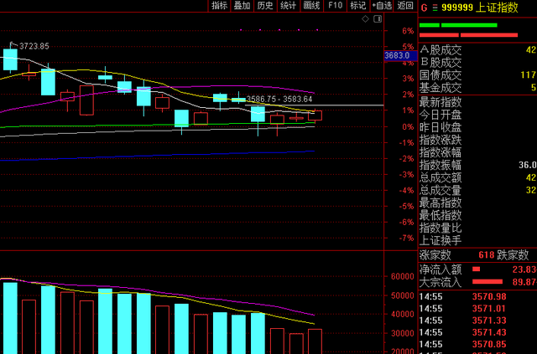Click the red G icon before 999999

pyautogui.click(x=424, y=6)
